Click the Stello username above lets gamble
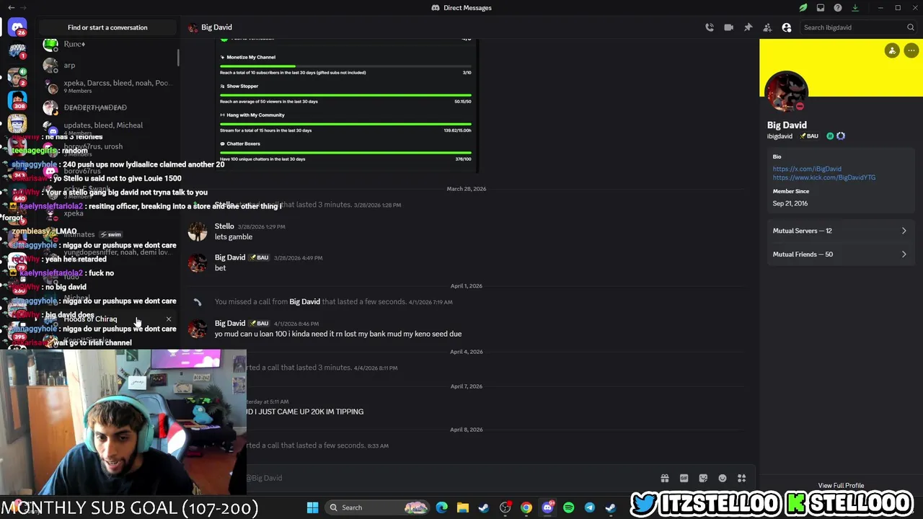The width and height of the screenshot is (923, 519). (x=224, y=226)
